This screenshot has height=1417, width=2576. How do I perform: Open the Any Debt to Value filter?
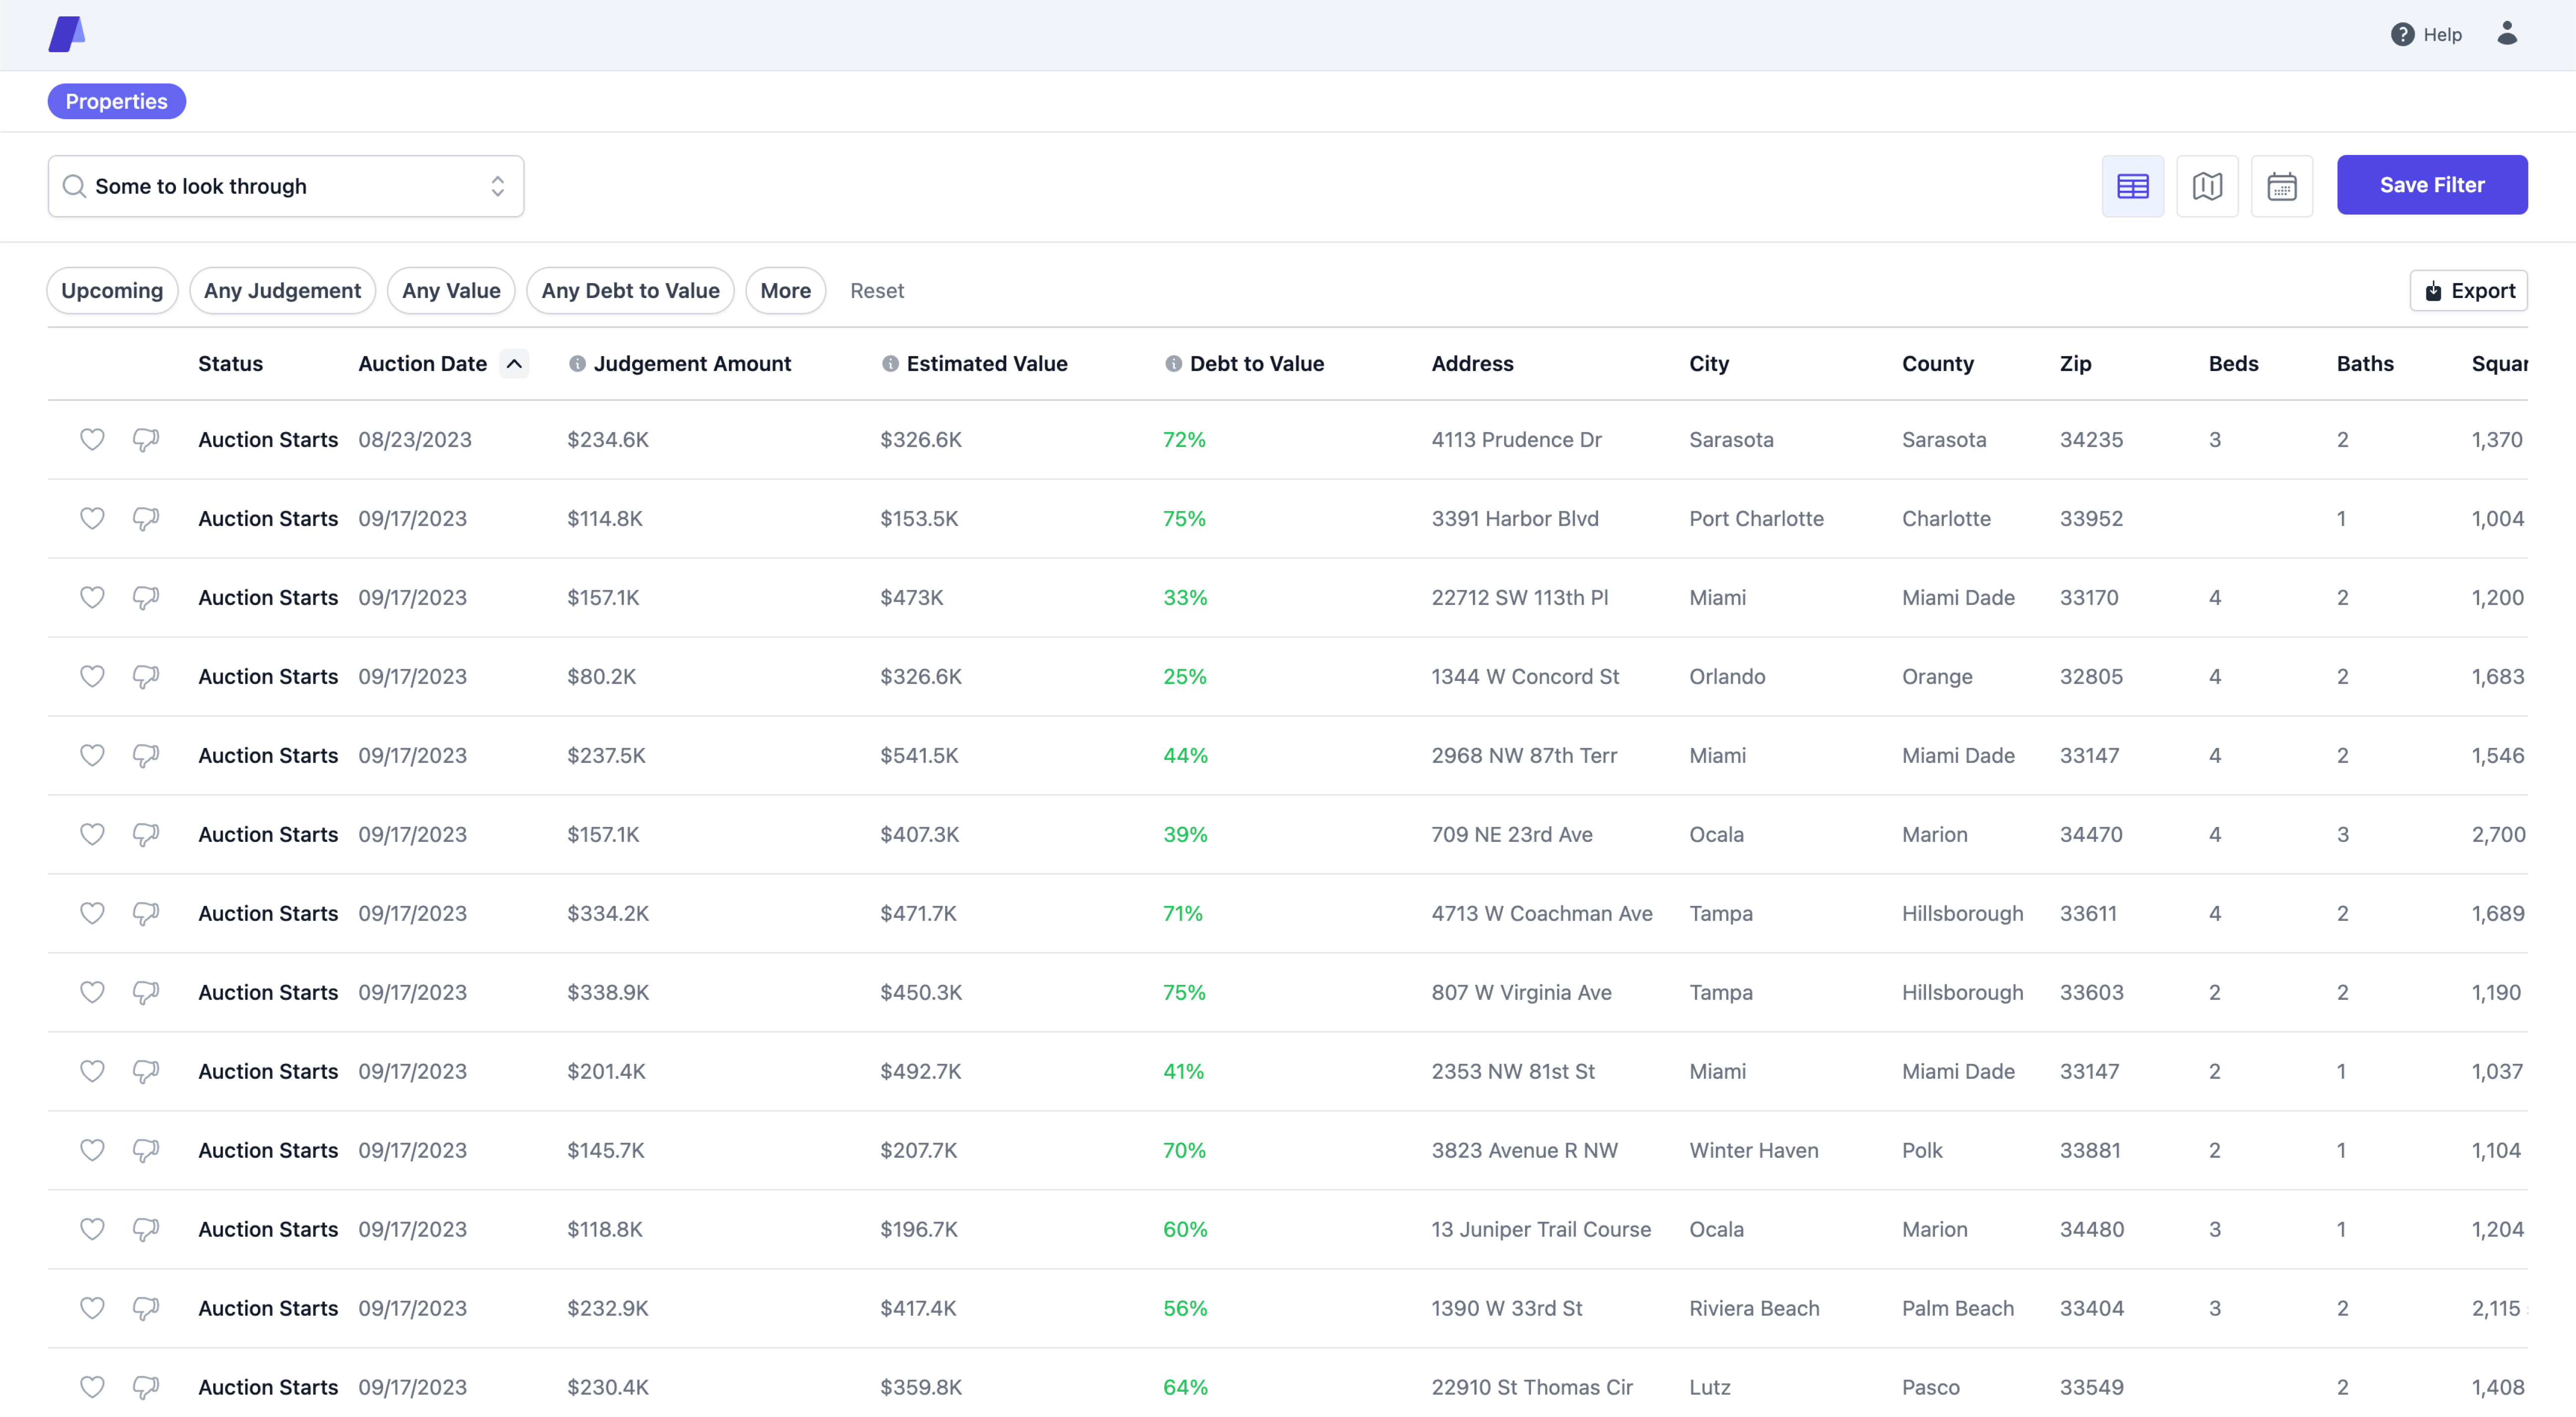pyautogui.click(x=630, y=291)
